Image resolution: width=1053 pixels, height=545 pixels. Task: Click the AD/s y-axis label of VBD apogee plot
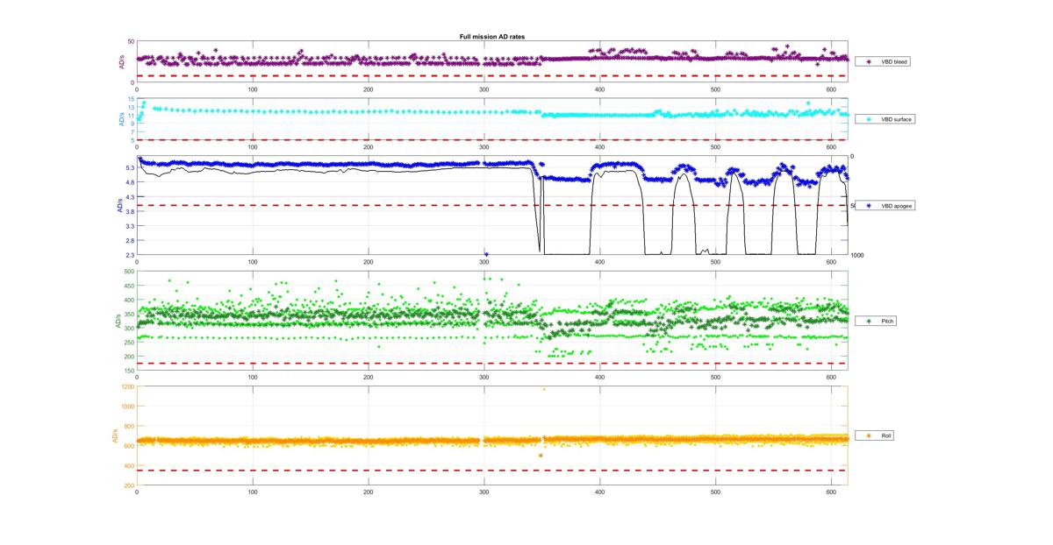pos(119,206)
